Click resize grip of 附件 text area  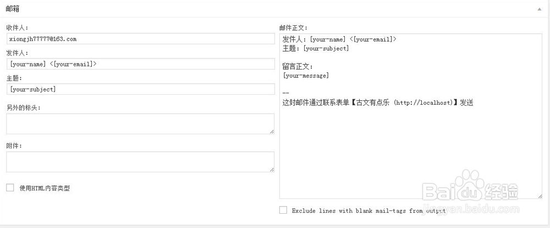(x=272, y=170)
